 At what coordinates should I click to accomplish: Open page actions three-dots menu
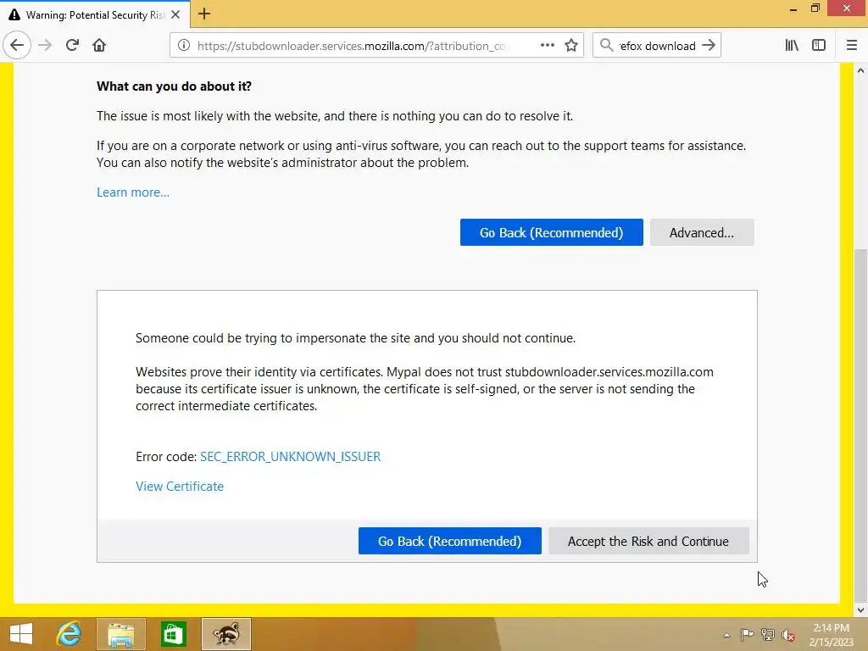pyautogui.click(x=547, y=46)
